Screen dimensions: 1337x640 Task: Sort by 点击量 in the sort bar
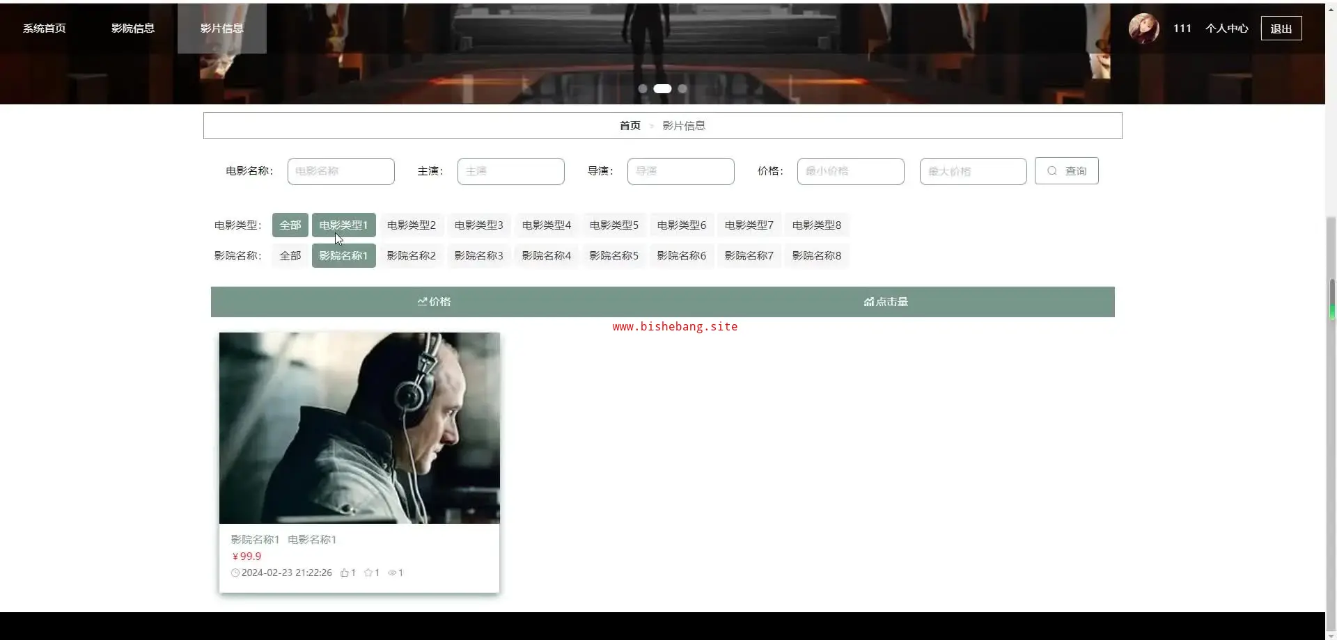coord(886,302)
